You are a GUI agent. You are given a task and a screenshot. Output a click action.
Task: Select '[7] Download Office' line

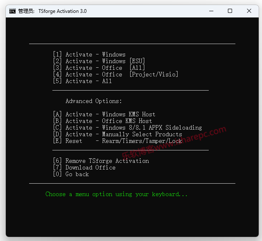(84, 167)
